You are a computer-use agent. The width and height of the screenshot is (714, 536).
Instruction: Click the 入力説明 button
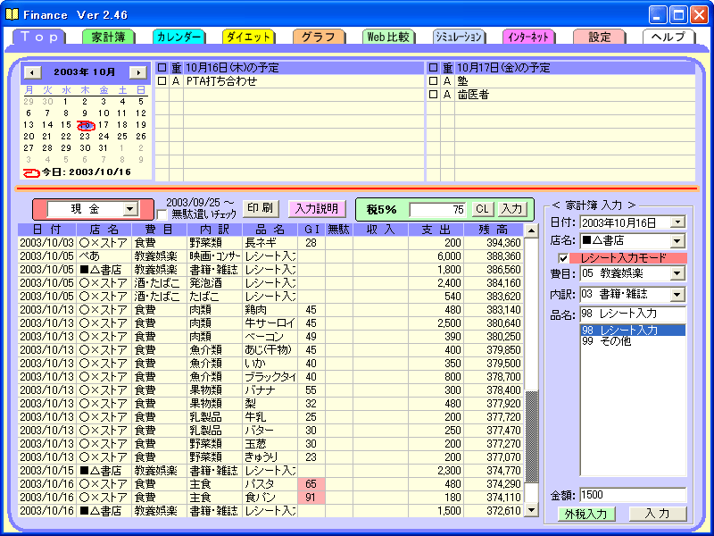point(317,209)
